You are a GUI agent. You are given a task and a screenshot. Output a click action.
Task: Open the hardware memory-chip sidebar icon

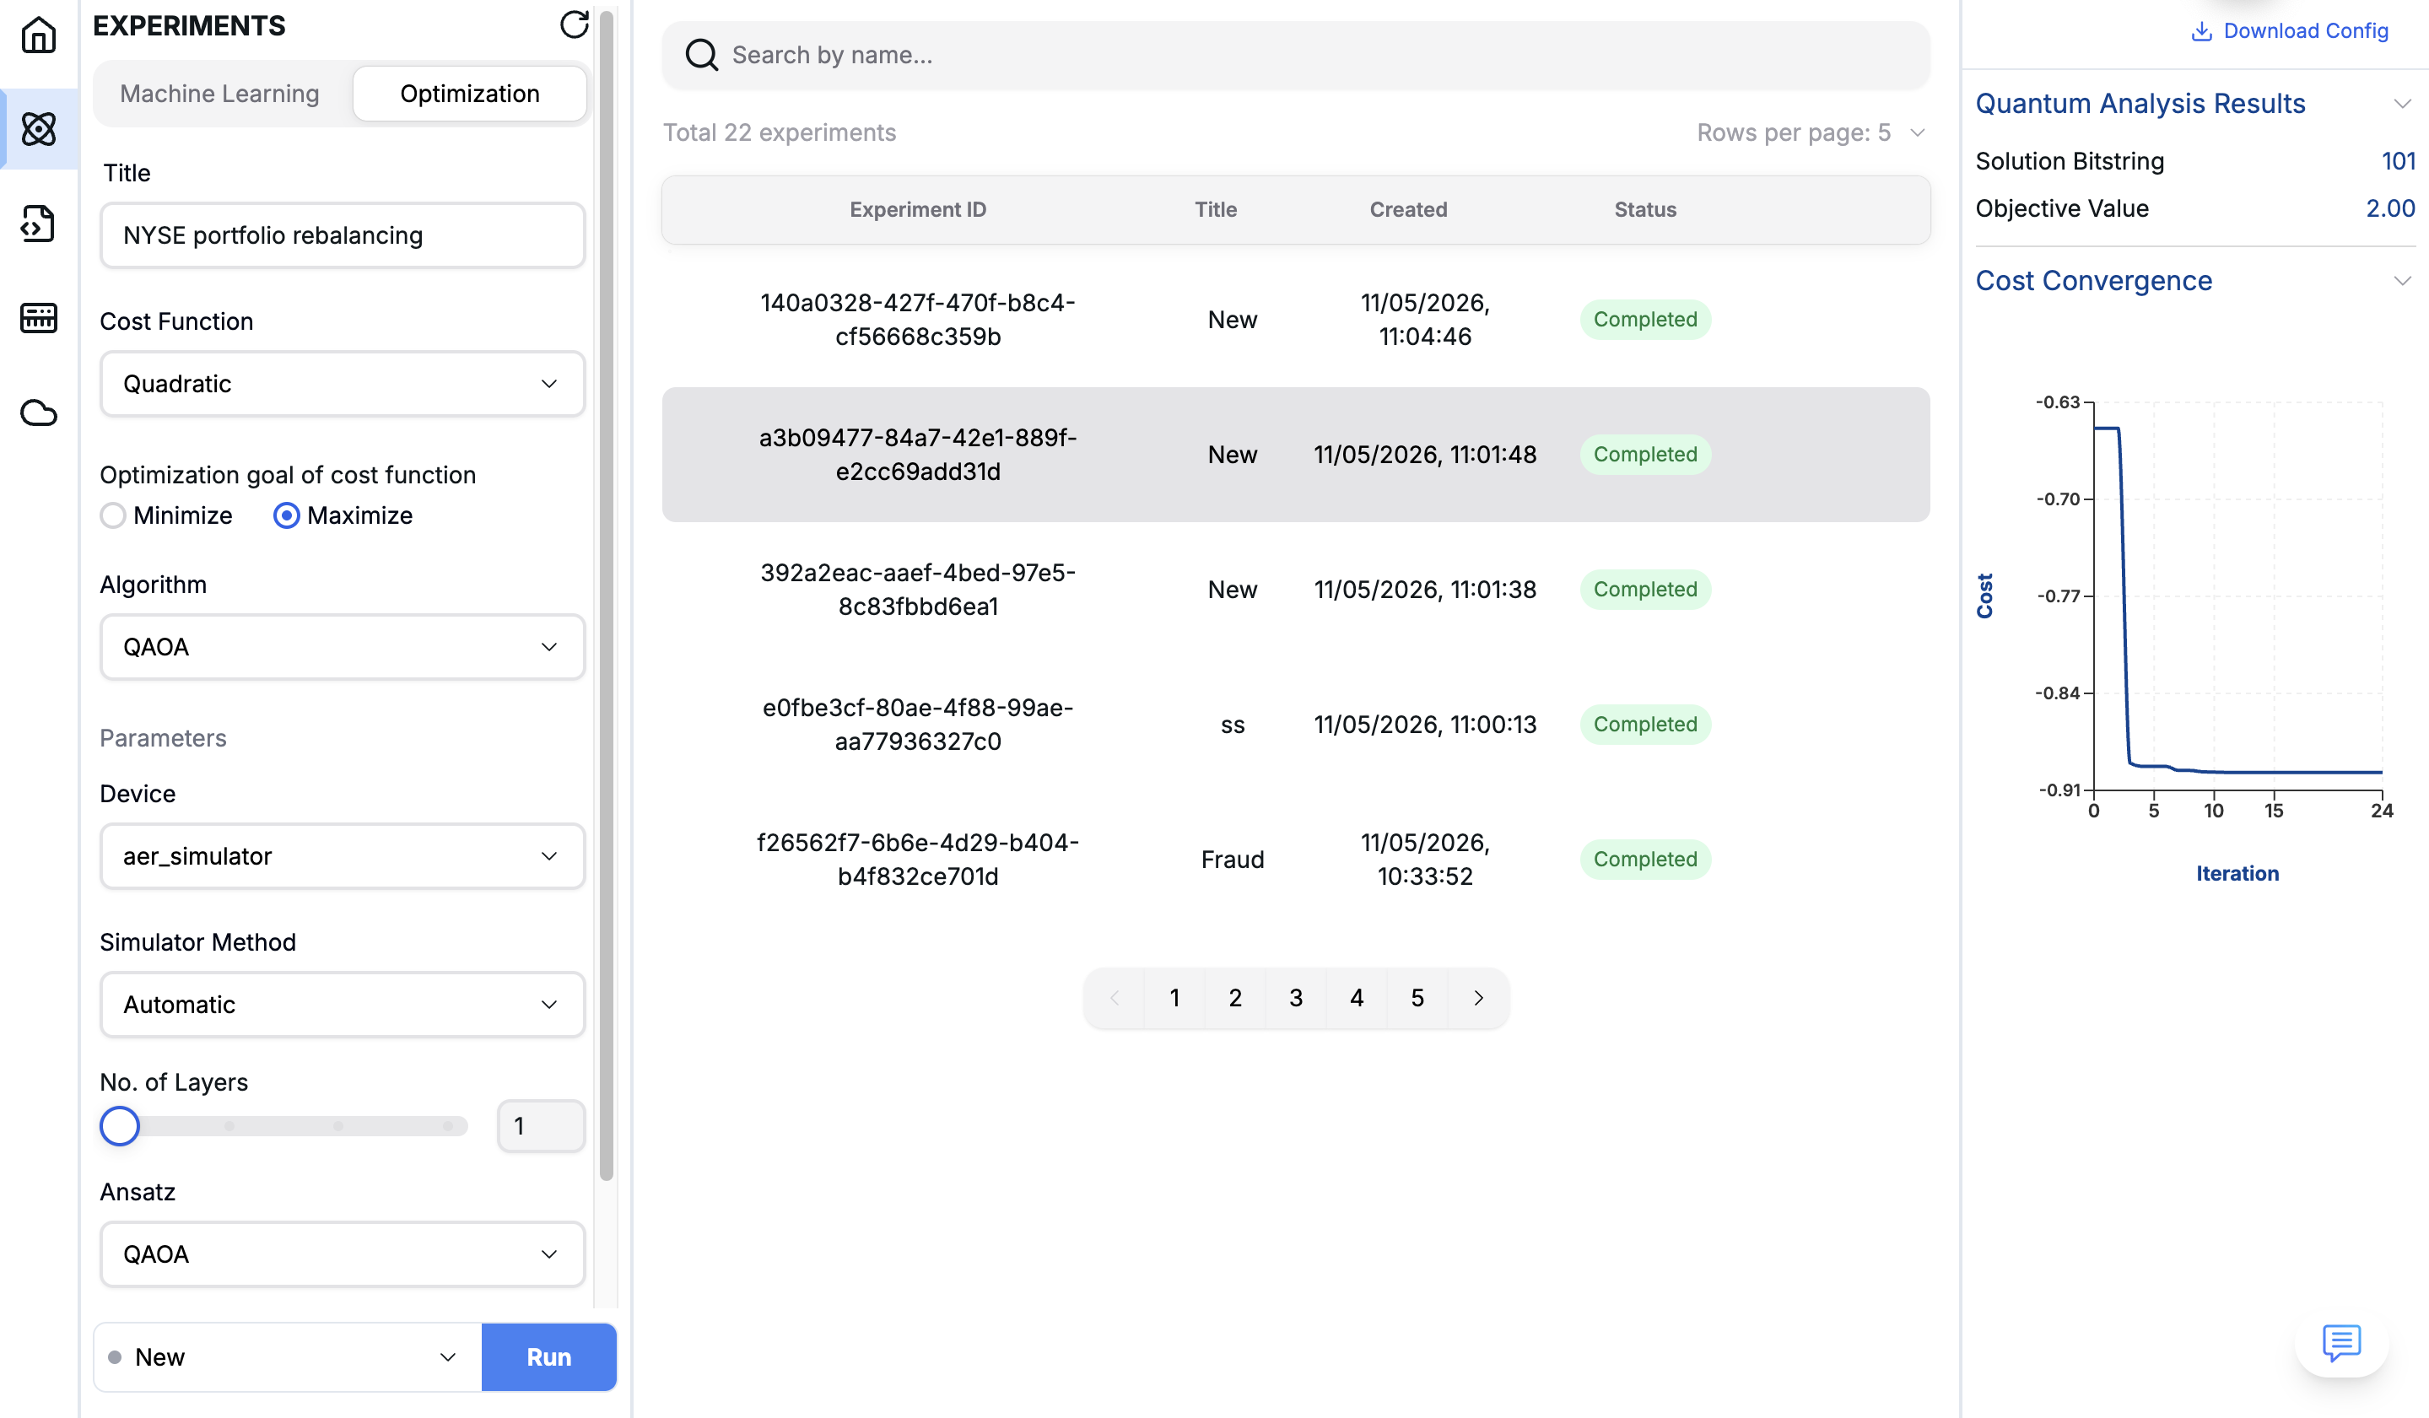pyautogui.click(x=39, y=318)
